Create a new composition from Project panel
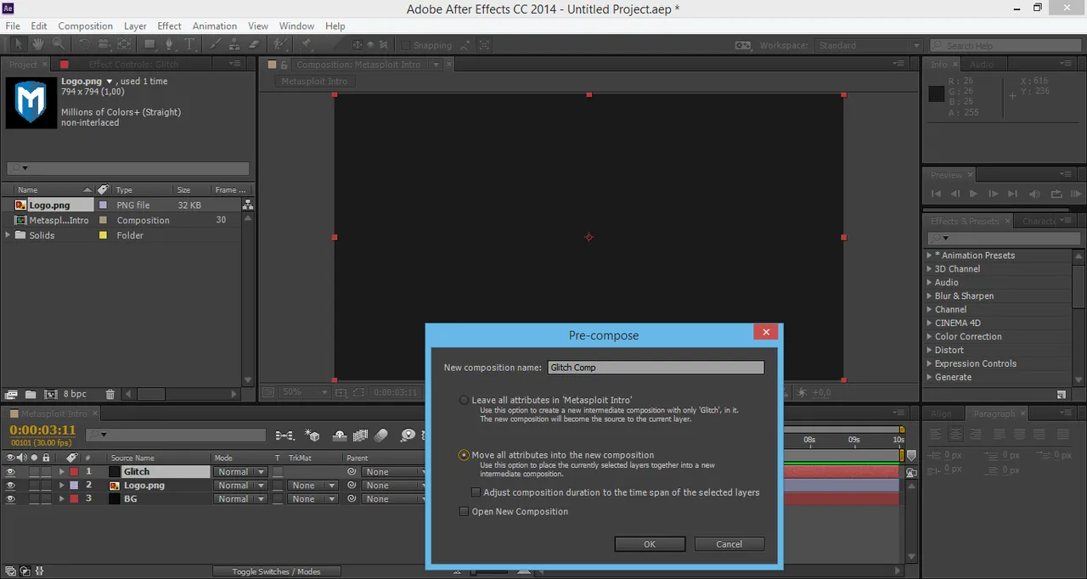Viewport: 1087px width, 579px height. tap(50, 394)
